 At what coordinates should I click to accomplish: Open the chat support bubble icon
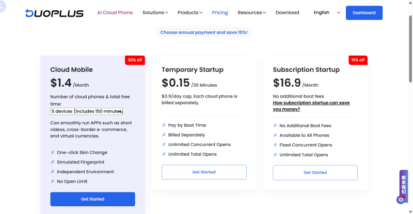(401, 200)
